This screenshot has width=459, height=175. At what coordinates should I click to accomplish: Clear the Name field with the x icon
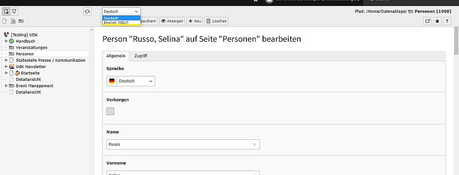[254, 144]
